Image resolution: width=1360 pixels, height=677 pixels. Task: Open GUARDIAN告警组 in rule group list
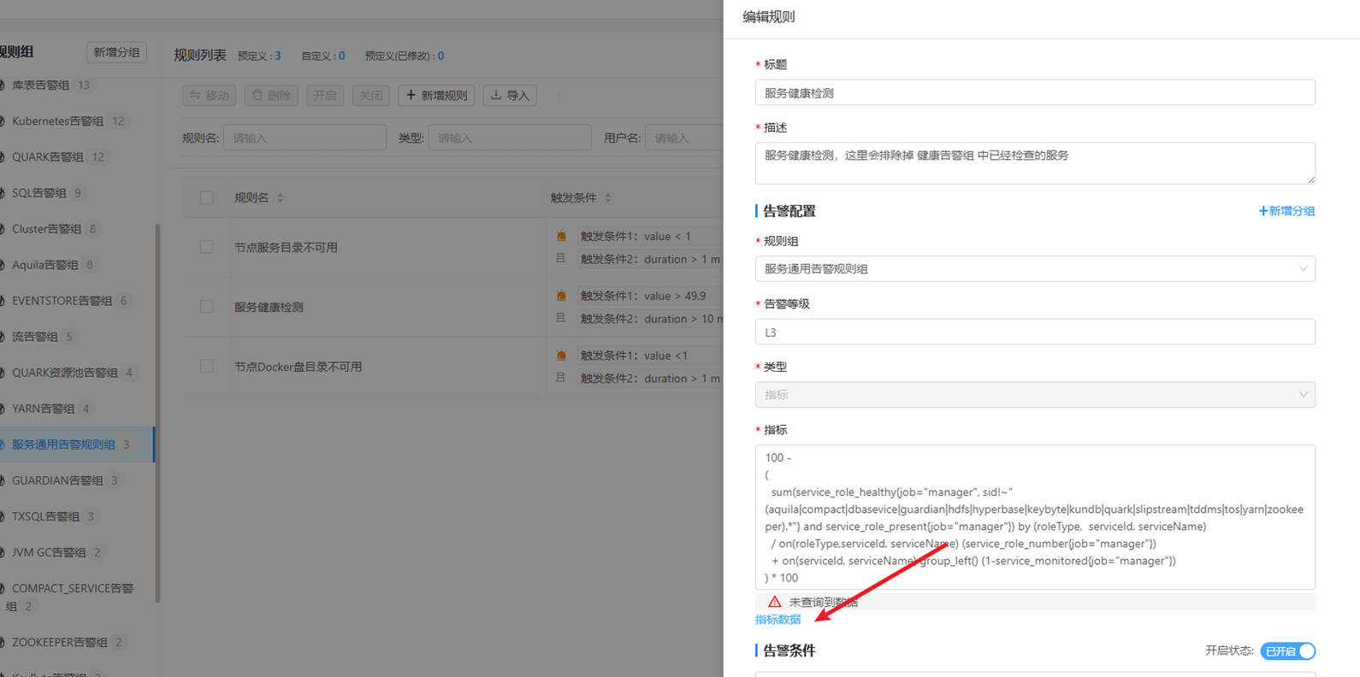point(57,480)
